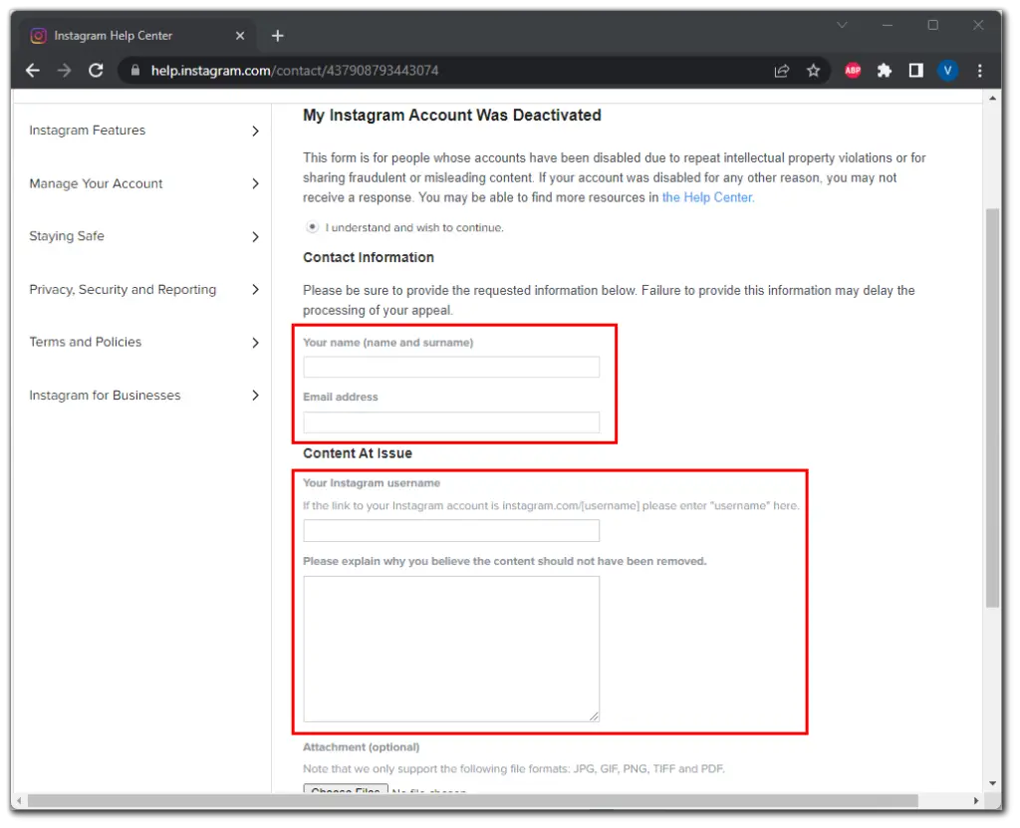Open the Extensions puzzle icon
This screenshot has width=1020, height=828.
(884, 71)
